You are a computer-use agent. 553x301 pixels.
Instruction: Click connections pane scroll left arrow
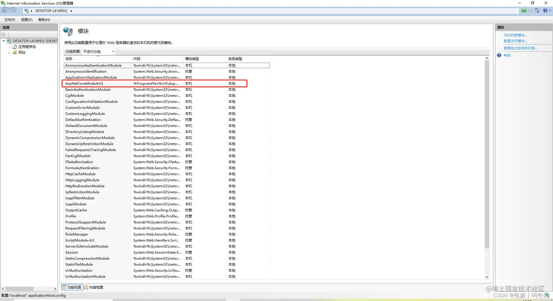[x=3, y=289]
